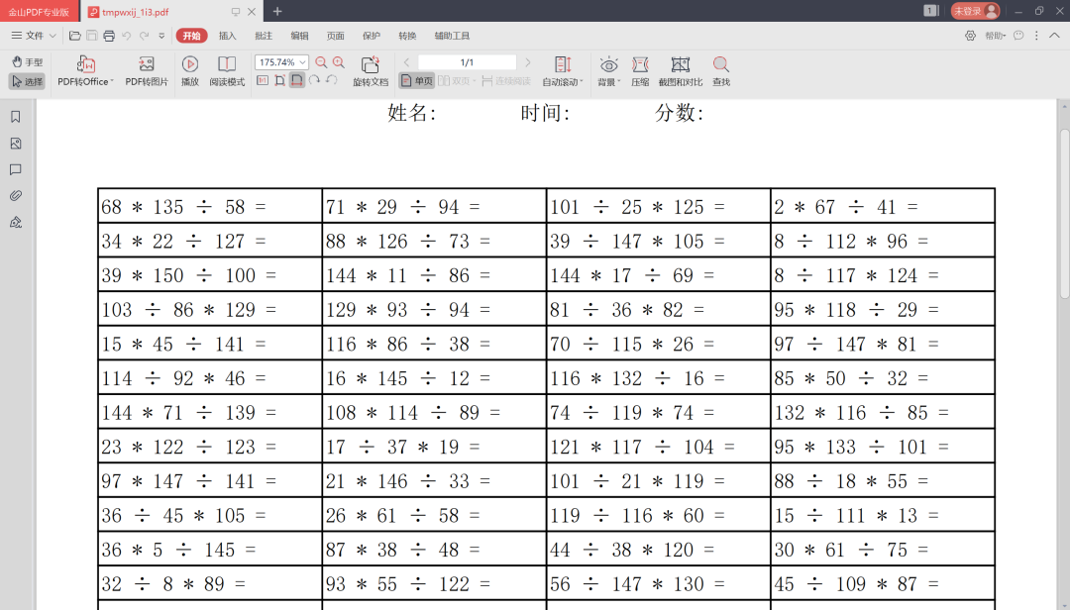Switch to the 转换 convert tab
The width and height of the screenshot is (1070, 610).
click(x=407, y=36)
